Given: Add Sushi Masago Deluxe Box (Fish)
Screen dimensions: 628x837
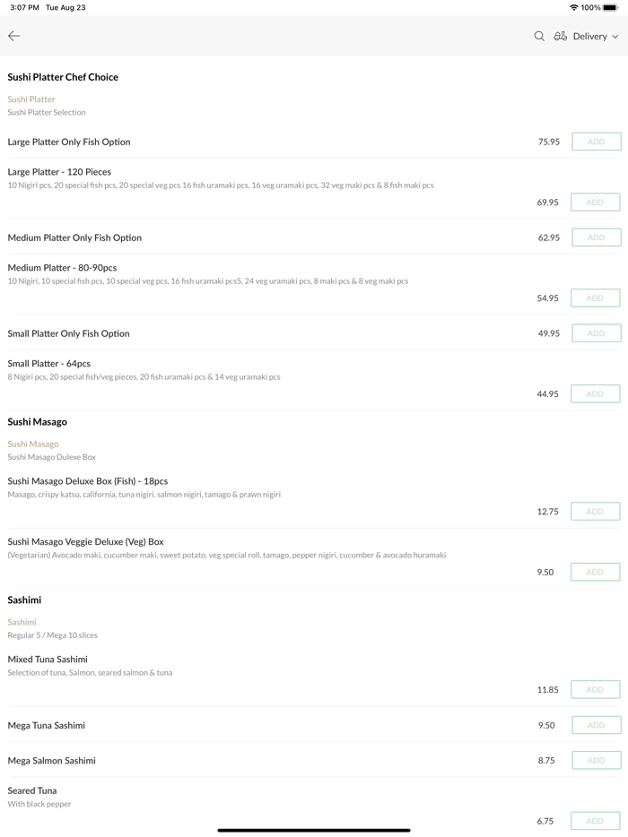Looking at the screenshot, I should click(x=596, y=512).
